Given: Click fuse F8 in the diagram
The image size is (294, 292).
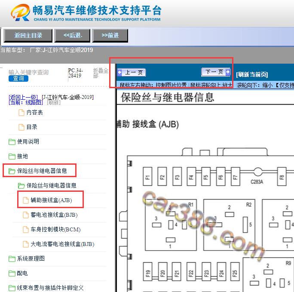Looking at the screenshot, I should pos(282,177).
